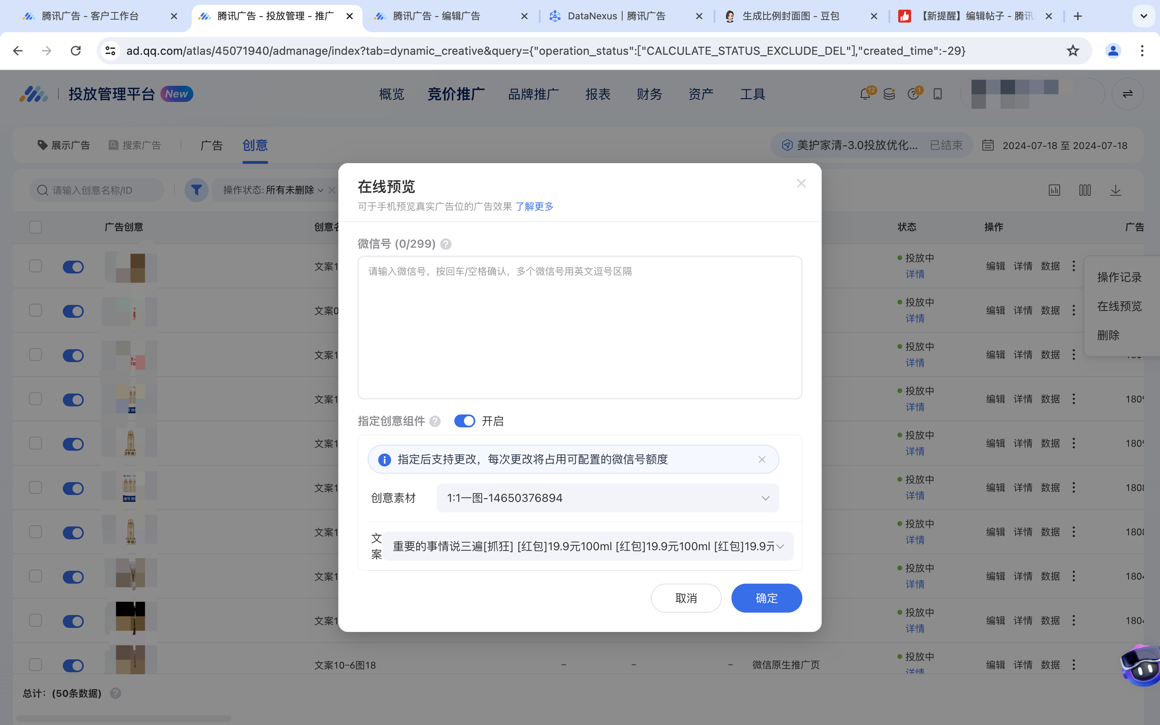Screen dimensions: 1160x725
Task: Click 编辑 in the first creative row
Action: 996,266
